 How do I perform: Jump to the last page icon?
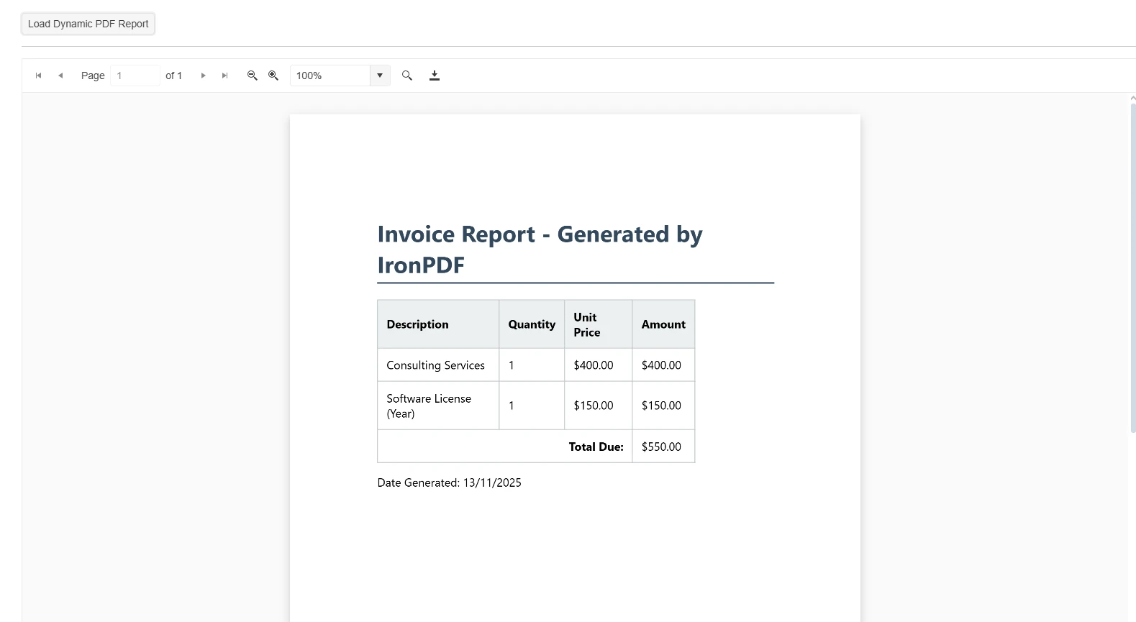pyautogui.click(x=224, y=76)
